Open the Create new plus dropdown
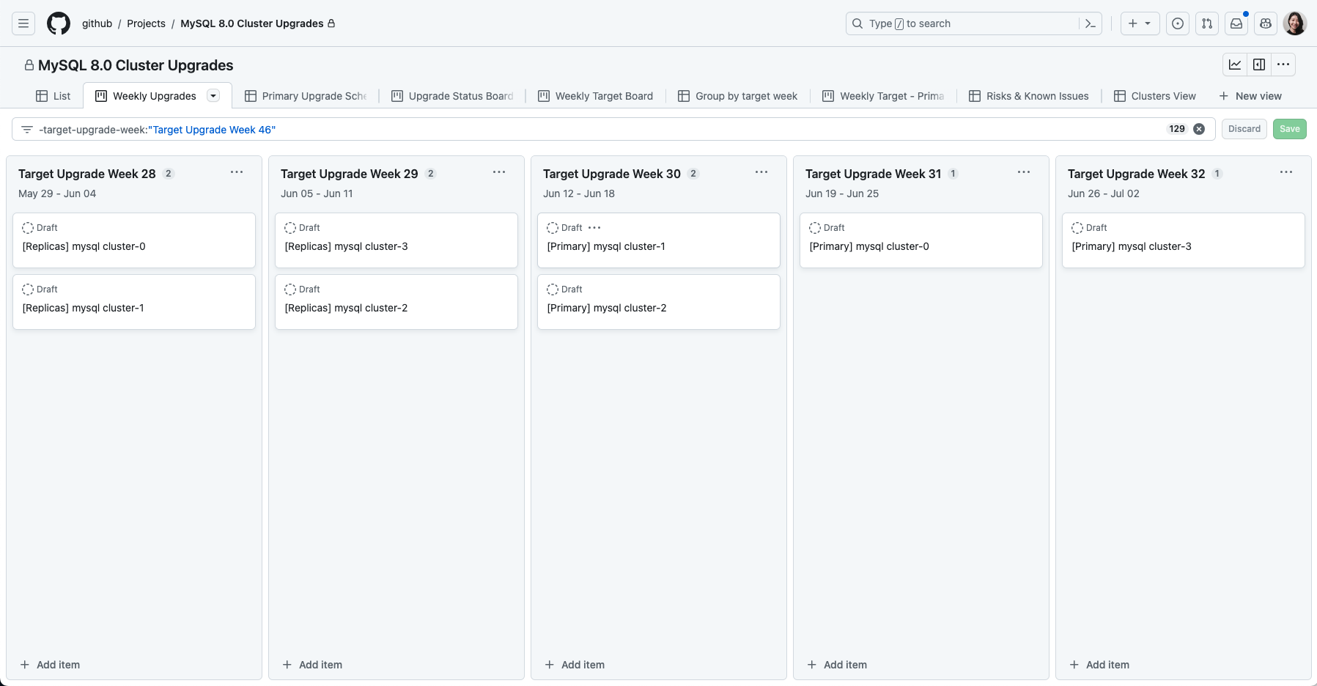The image size is (1317, 686). coord(1140,23)
